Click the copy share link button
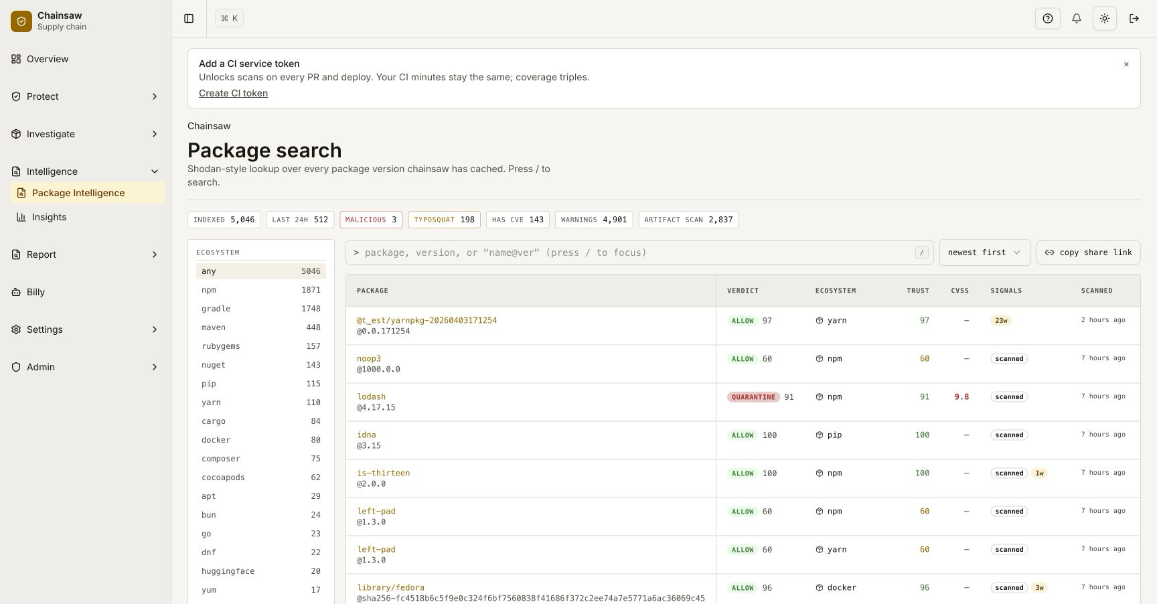 (1088, 252)
